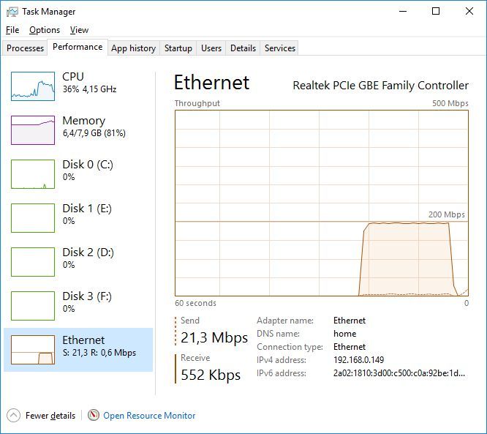Collapse view with Fewer details chevron

[x=14, y=415]
